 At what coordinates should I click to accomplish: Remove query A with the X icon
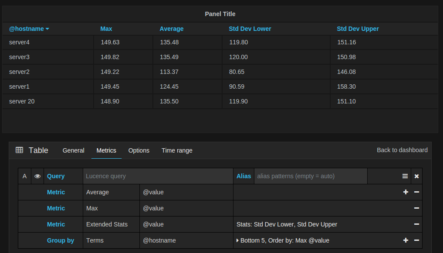click(x=417, y=176)
